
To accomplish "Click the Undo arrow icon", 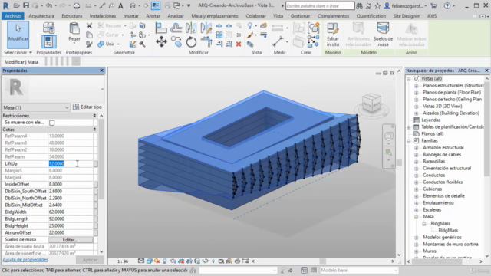I will pos(48,5).
